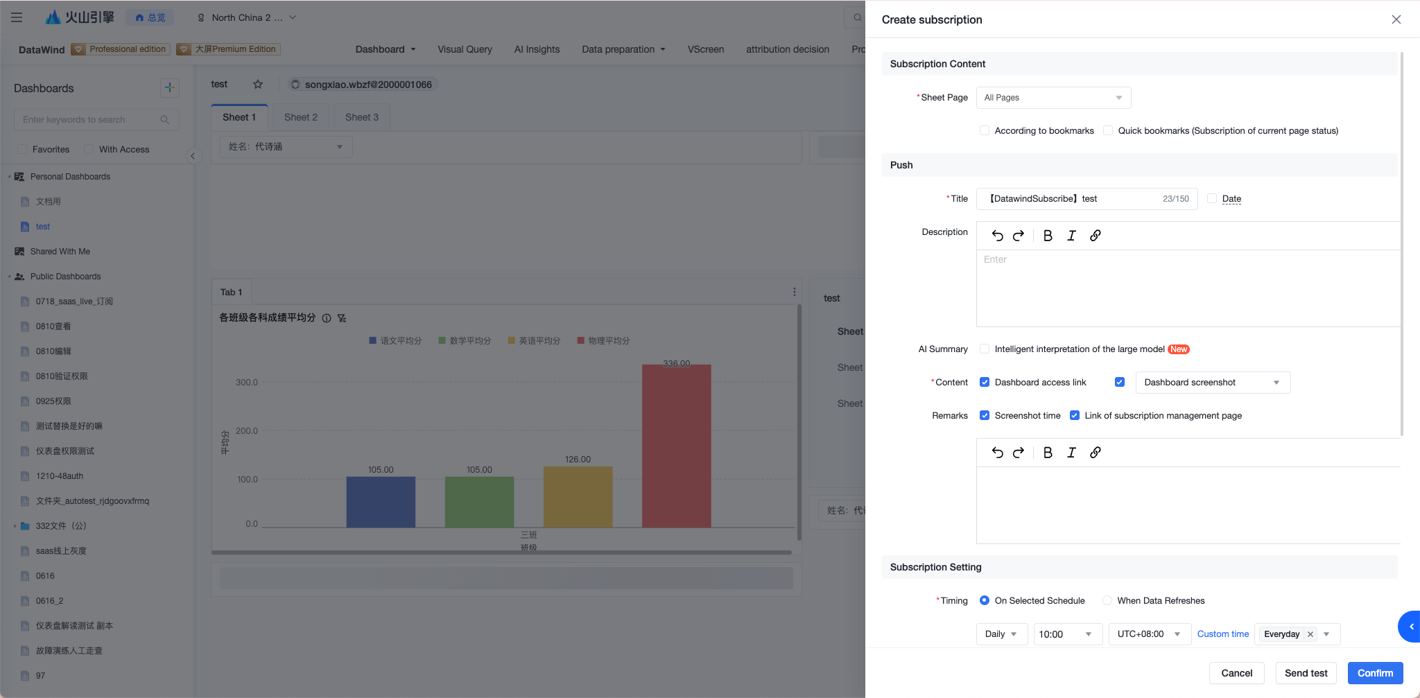Uncheck Screenshot time in Remarks
The height and width of the screenshot is (698, 1420).
coord(984,415)
